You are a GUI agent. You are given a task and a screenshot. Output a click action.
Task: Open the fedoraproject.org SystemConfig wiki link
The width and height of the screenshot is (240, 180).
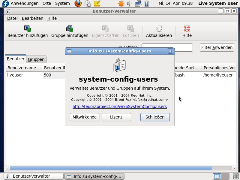(x=119, y=106)
